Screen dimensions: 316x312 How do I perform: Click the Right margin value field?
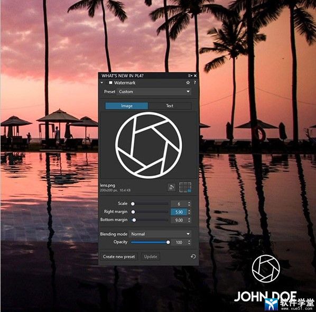coord(179,212)
